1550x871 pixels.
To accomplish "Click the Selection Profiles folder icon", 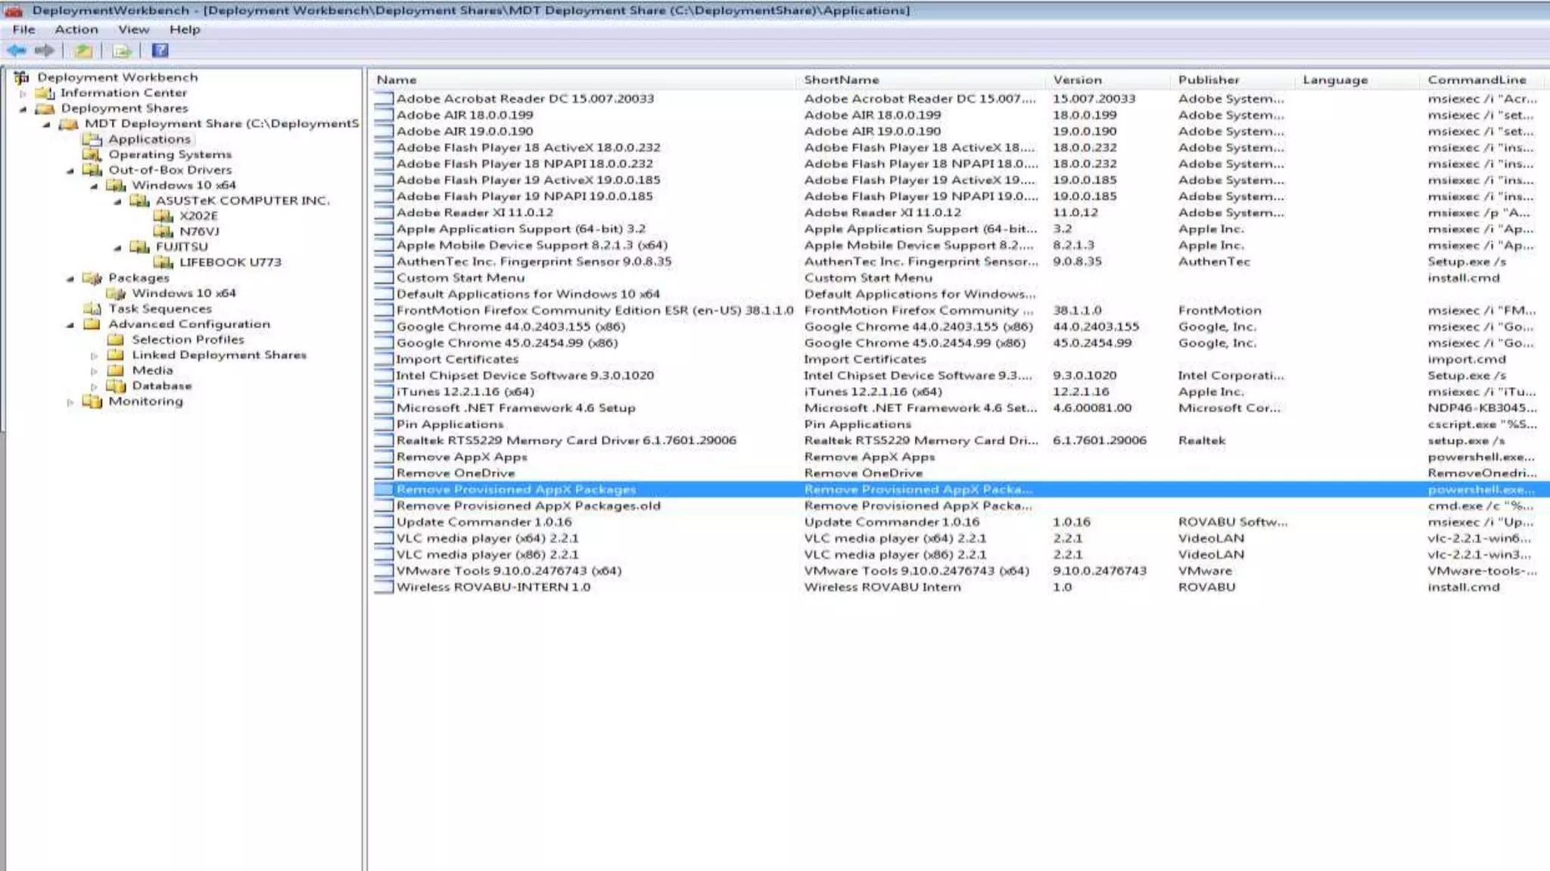I will click(x=116, y=339).
